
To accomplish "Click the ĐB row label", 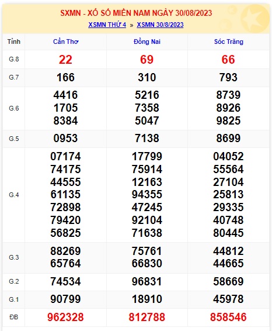I will 14,317.
